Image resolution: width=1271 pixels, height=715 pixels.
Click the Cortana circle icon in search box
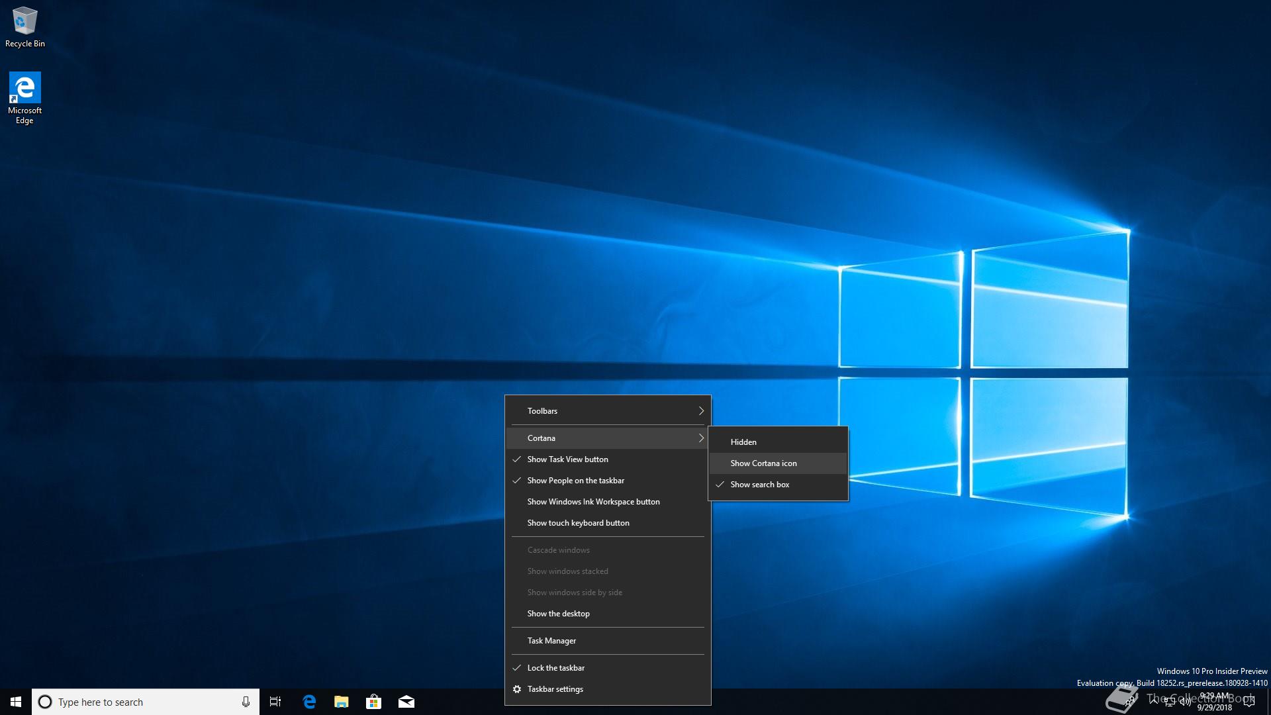pos(45,702)
